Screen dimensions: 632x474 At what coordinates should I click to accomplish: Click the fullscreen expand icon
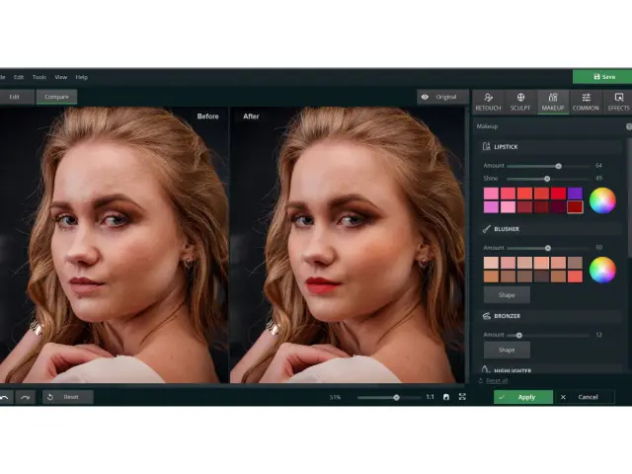(462, 397)
